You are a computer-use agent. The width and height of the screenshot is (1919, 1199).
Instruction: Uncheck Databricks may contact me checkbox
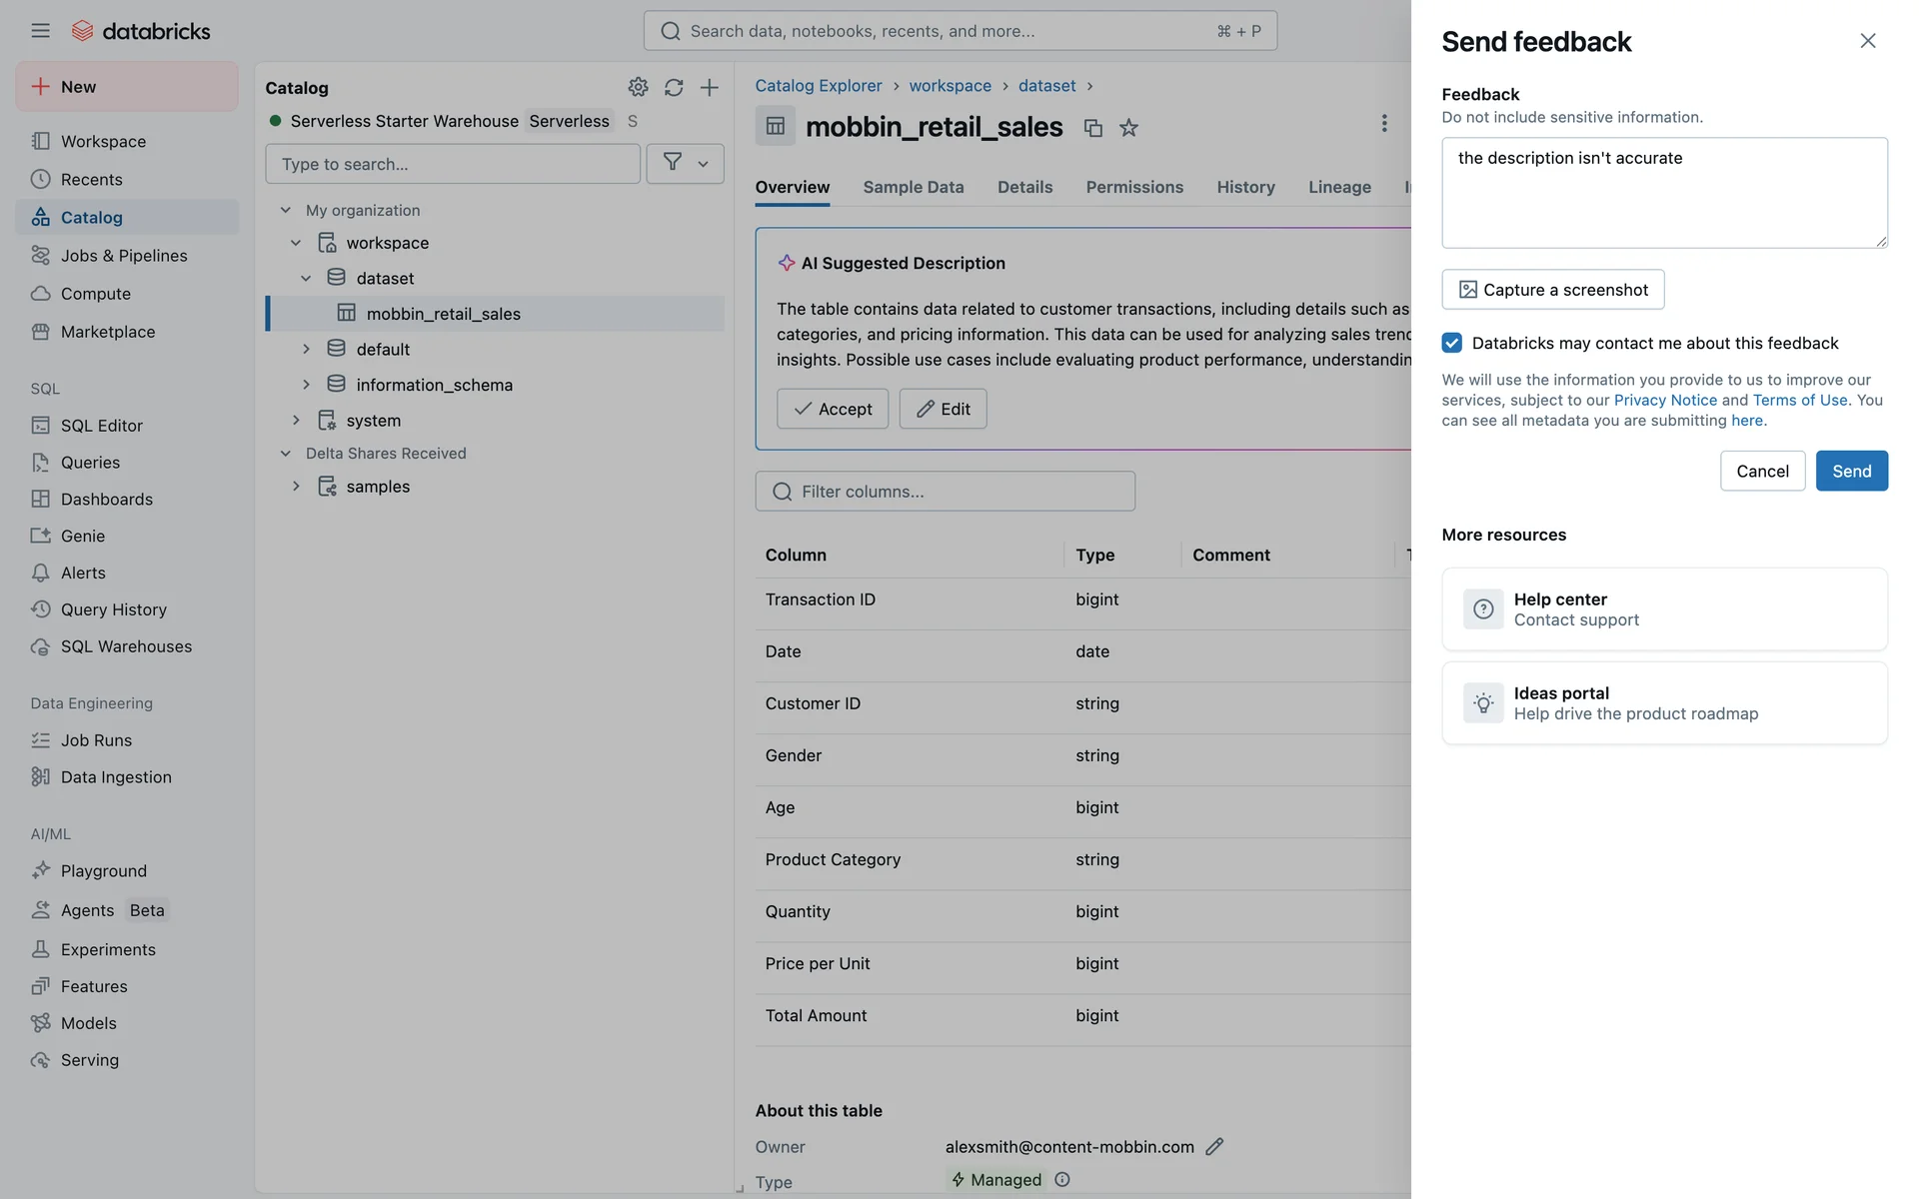coord(1451,343)
